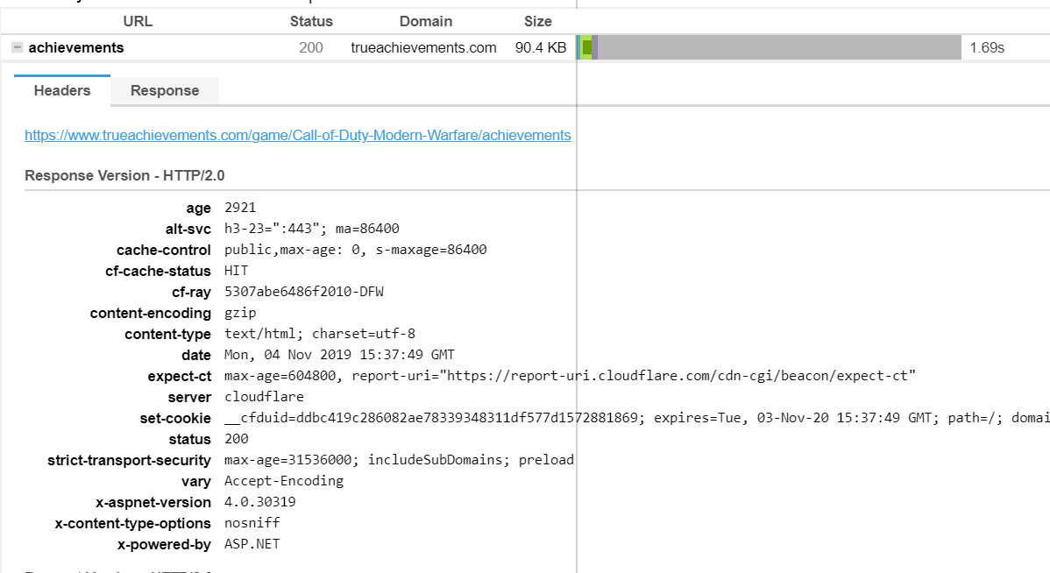Select the vary Accept-Encoding value

[284, 481]
